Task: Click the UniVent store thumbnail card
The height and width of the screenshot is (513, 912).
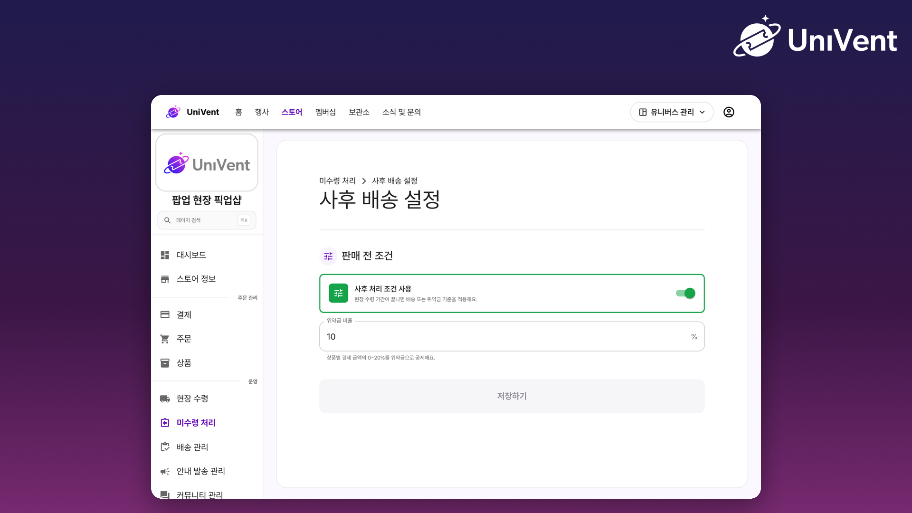Action: (207, 162)
